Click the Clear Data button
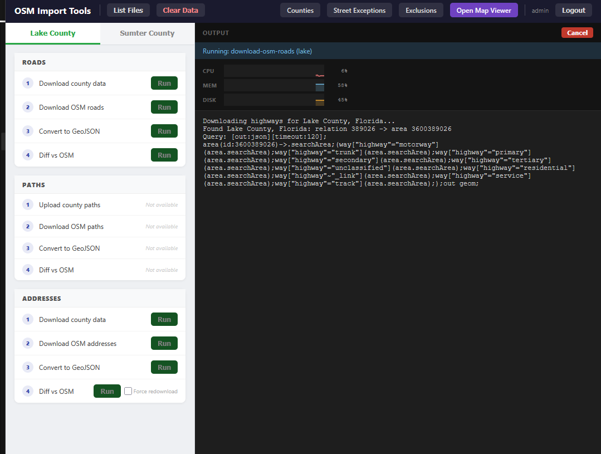This screenshot has height=454, width=601. click(180, 11)
